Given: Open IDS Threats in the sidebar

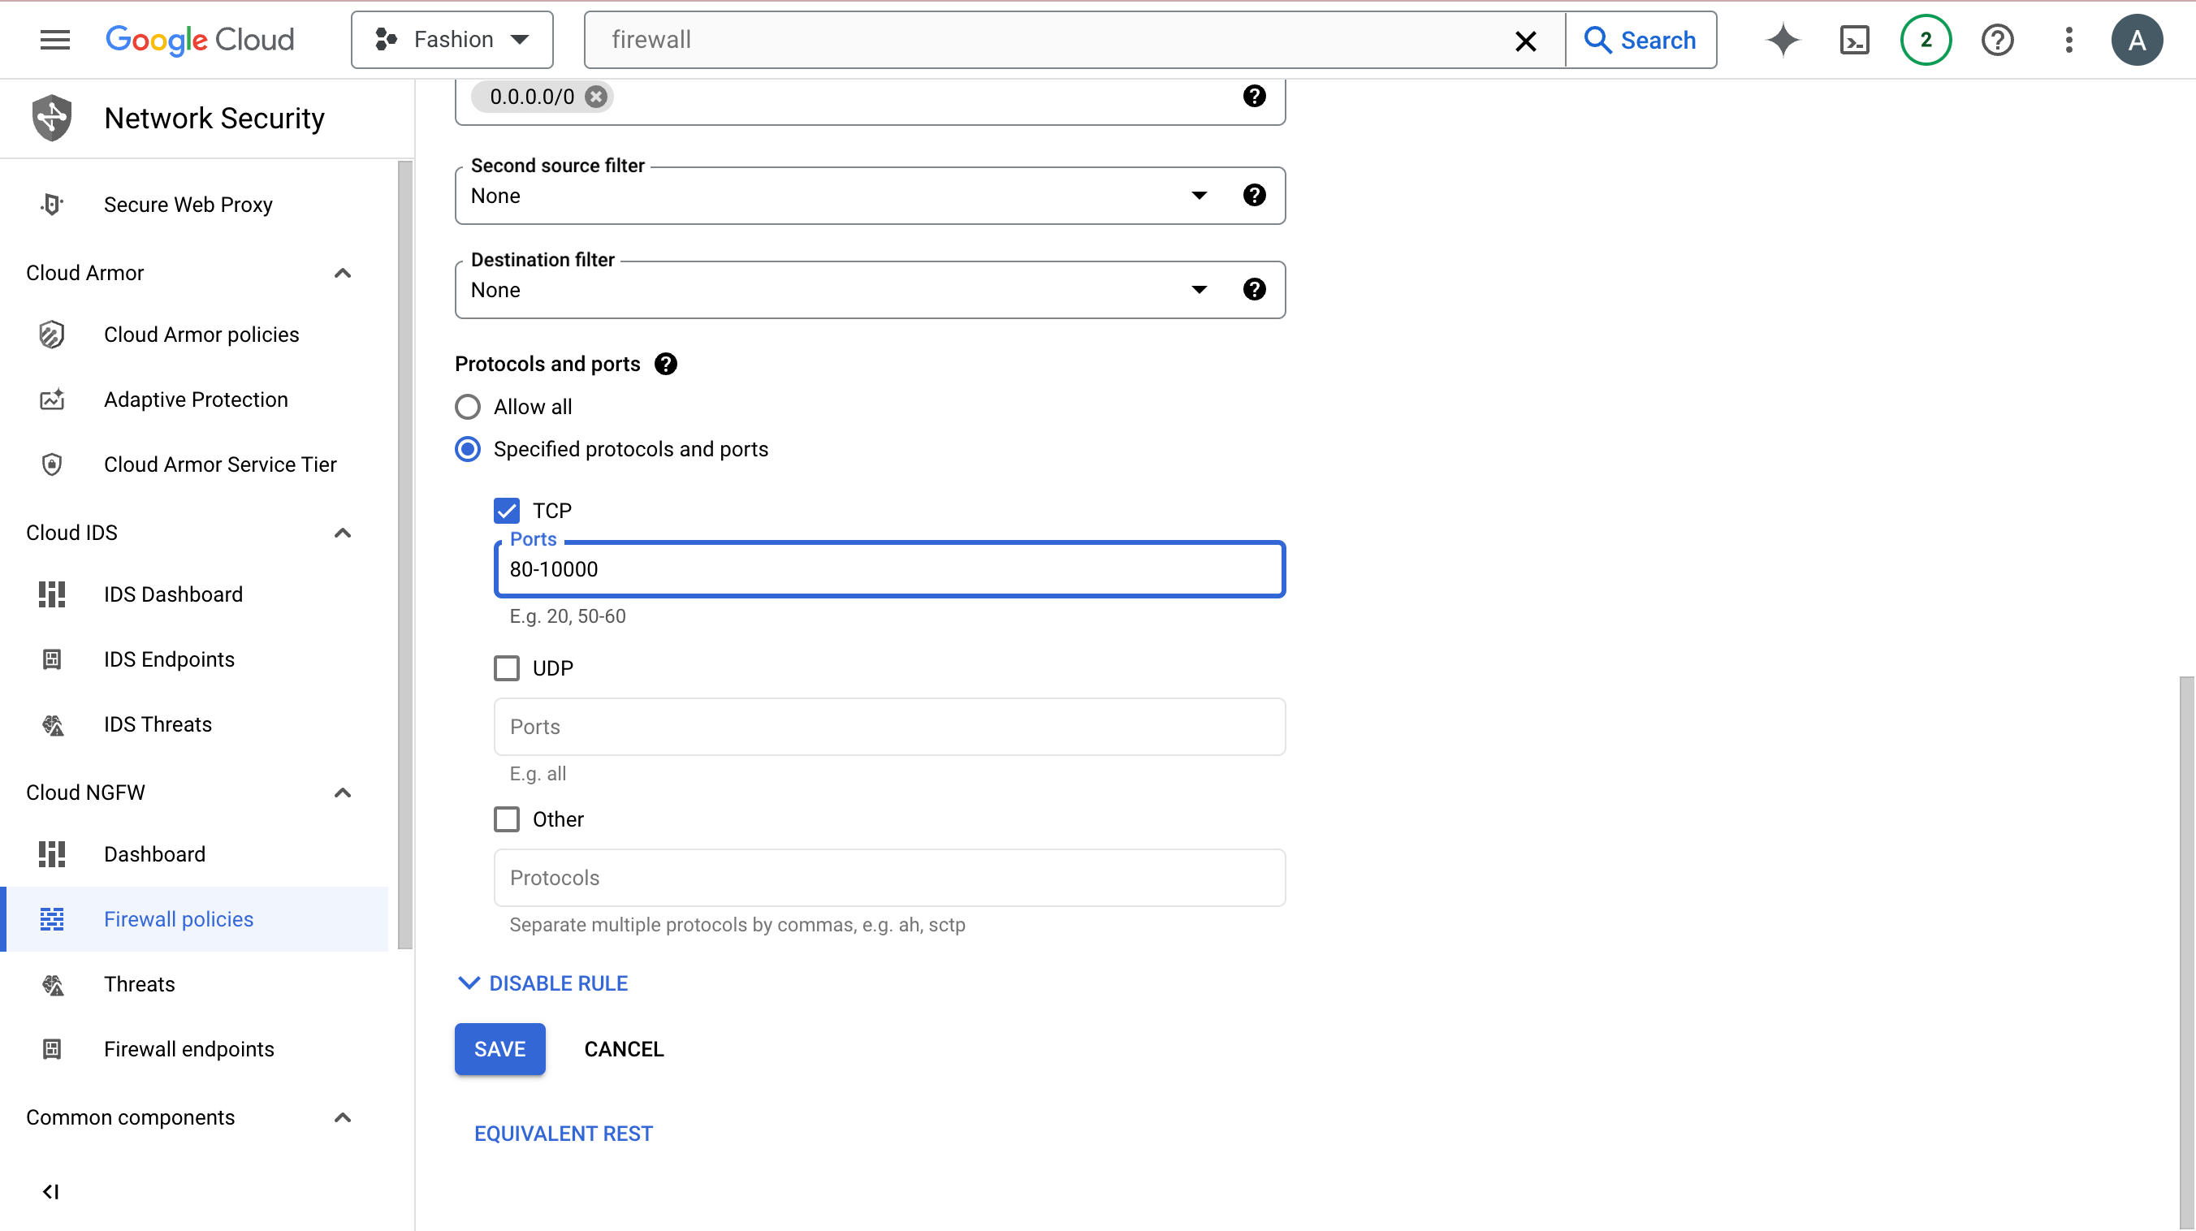Looking at the screenshot, I should [158, 723].
